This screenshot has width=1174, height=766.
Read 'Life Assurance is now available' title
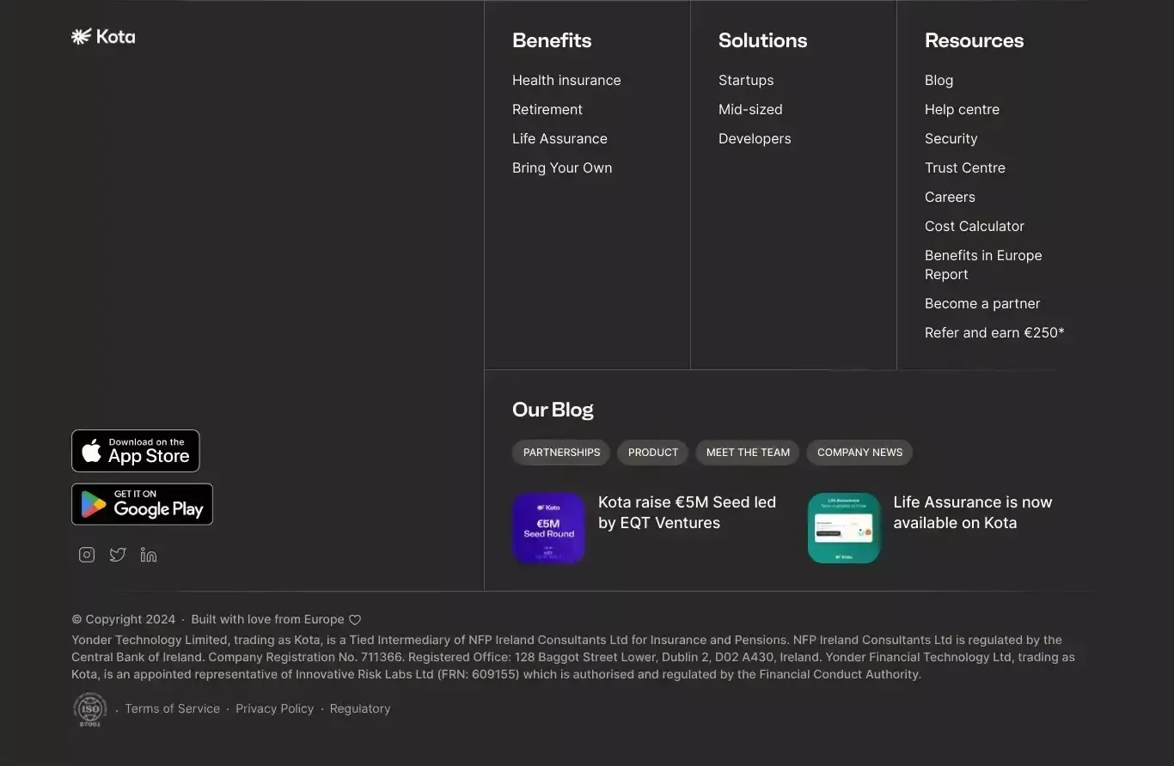[x=973, y=513]
